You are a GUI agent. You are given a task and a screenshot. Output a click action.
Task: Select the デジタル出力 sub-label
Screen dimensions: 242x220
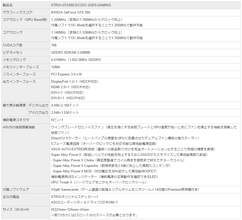click(x=38, y=105)
